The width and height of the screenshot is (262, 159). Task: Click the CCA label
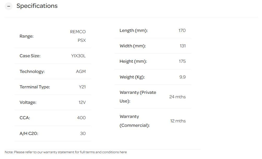coord(25,118)
